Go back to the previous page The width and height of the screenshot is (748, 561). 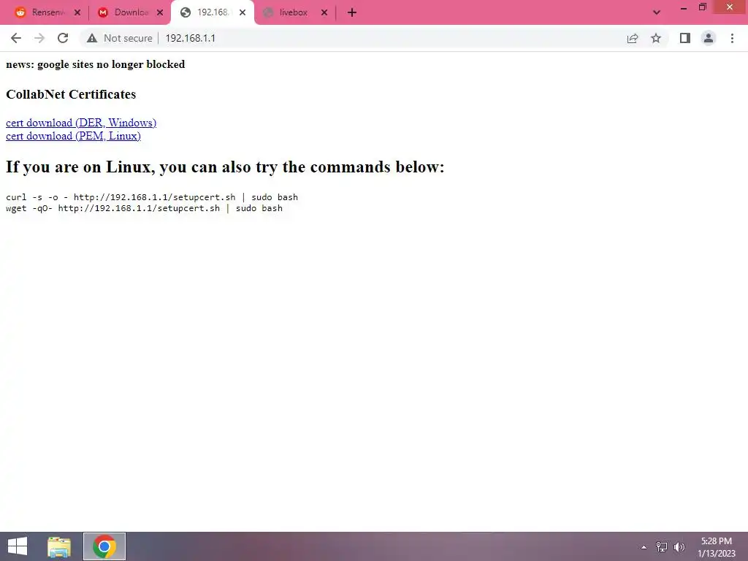[16, 38]
